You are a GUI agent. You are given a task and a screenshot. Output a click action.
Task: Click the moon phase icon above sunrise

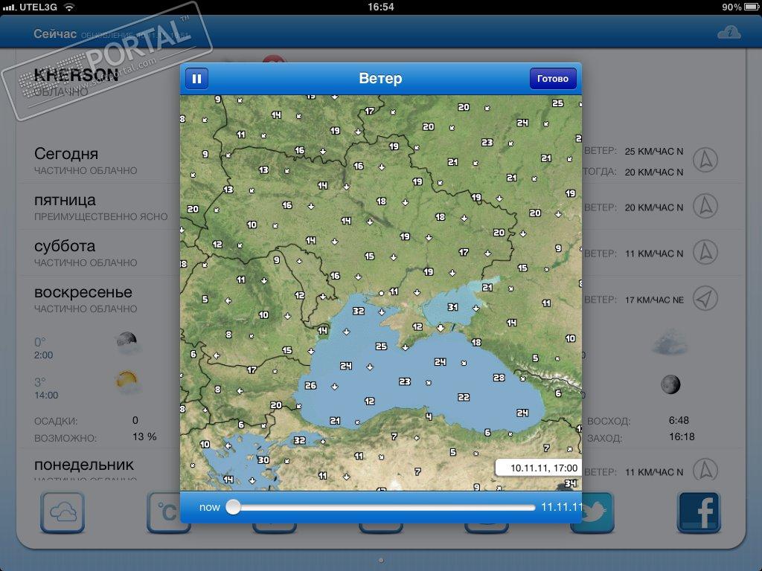click(x=670, y=384)
